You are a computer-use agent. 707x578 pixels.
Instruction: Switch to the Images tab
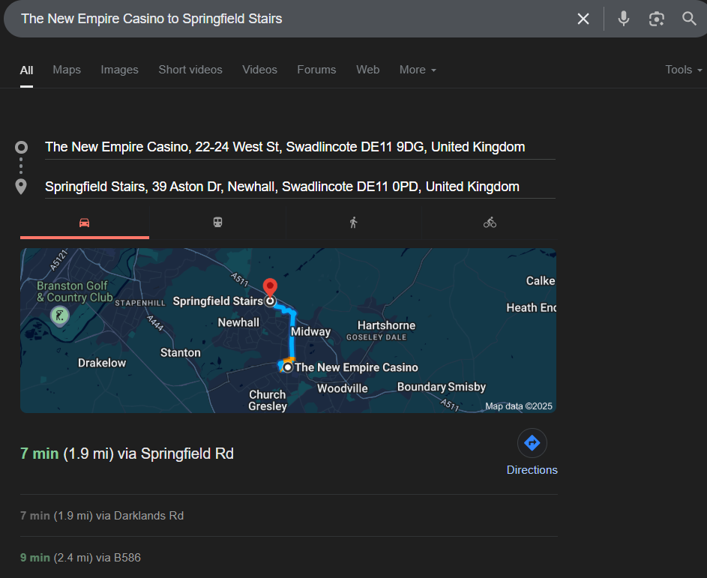[119, 70]
